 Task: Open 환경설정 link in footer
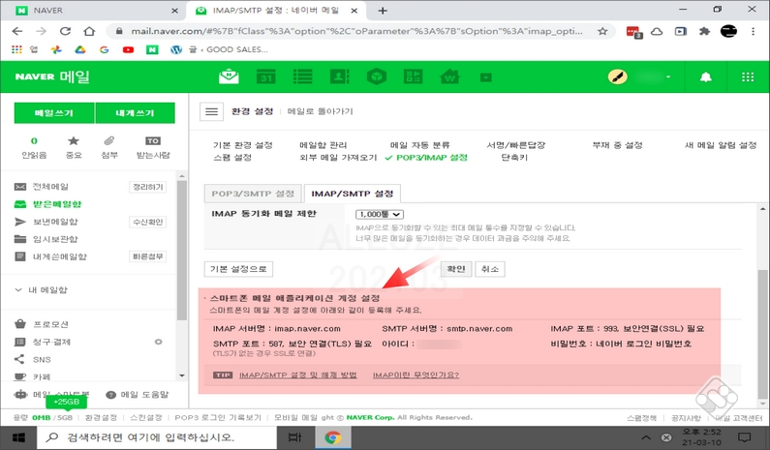point(101,418)
